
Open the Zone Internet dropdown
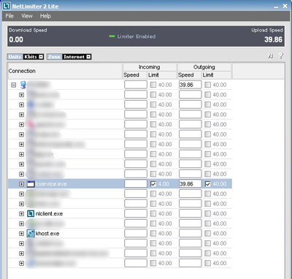88,57
